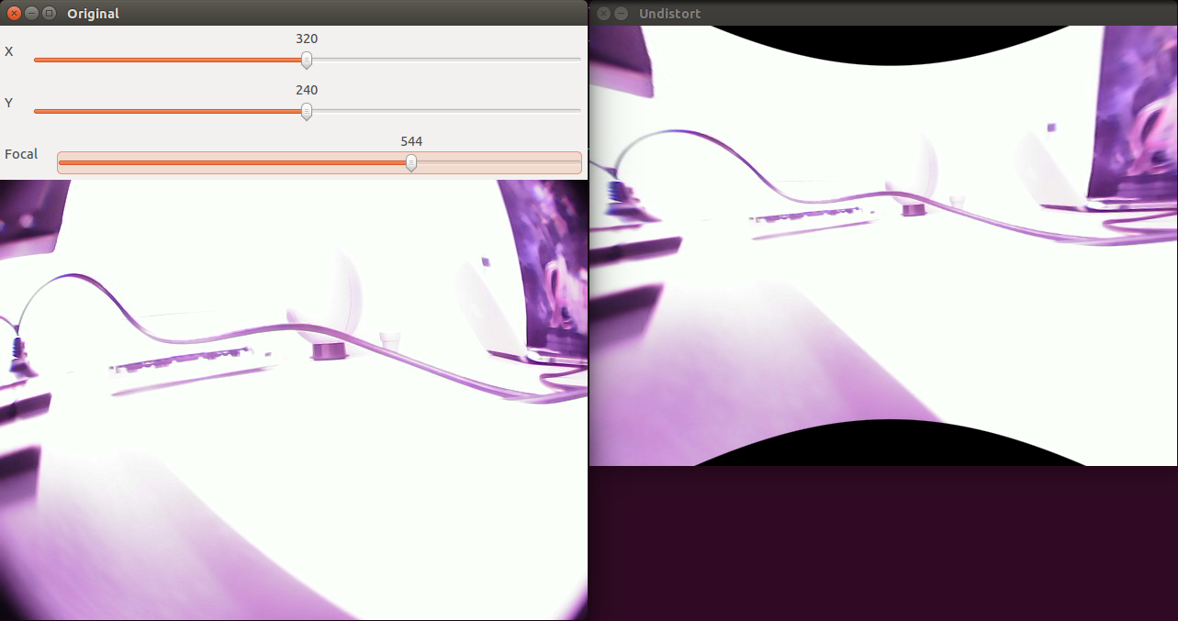Click the "X" slider label

tap(9, 51)
